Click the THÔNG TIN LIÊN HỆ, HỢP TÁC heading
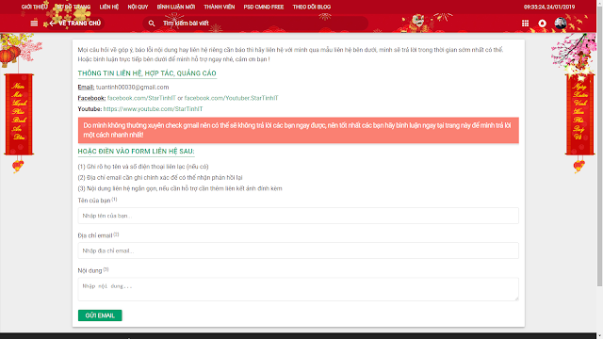Viewport: 603px width, 339px height. point(147,73)
